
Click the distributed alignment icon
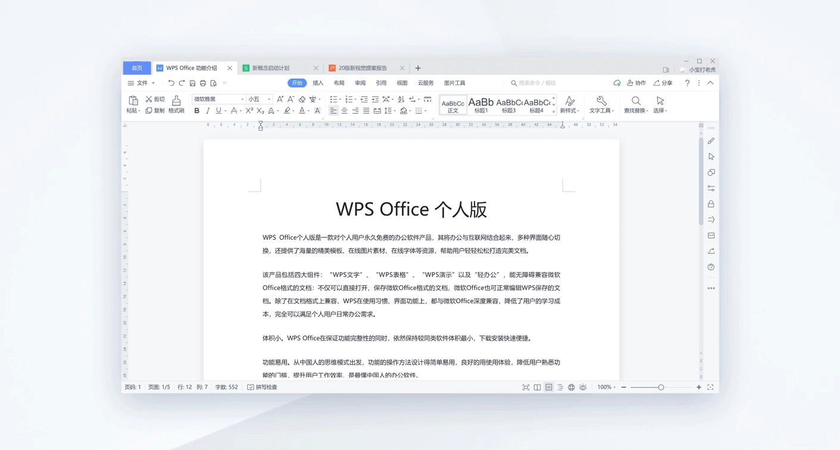click(x=377, y=111)
